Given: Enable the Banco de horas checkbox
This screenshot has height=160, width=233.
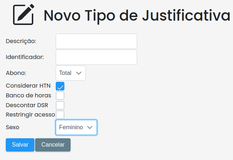Looking at the screenshot, I should (60, 96).
